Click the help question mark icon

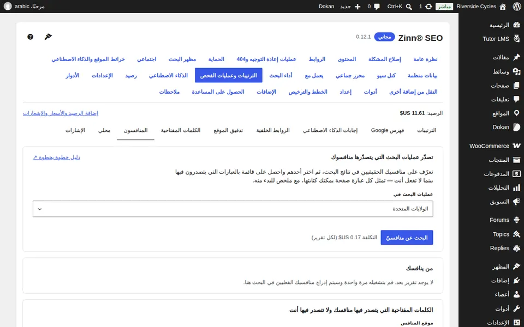pos(30,37)
